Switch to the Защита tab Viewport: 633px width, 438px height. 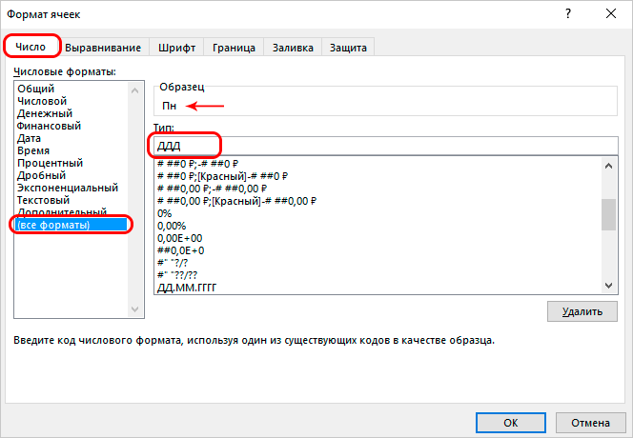click(348, 48)
